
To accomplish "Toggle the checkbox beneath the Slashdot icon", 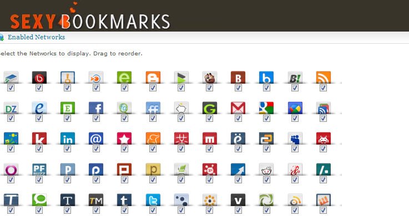I will [x=323, y=180].
